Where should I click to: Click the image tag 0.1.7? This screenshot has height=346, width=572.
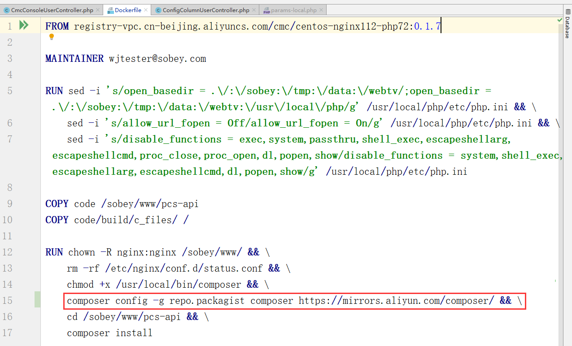427,26
